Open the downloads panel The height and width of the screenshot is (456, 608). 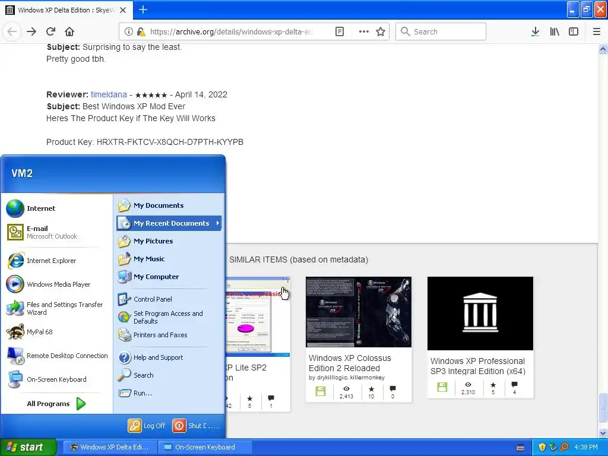[535, 32]
